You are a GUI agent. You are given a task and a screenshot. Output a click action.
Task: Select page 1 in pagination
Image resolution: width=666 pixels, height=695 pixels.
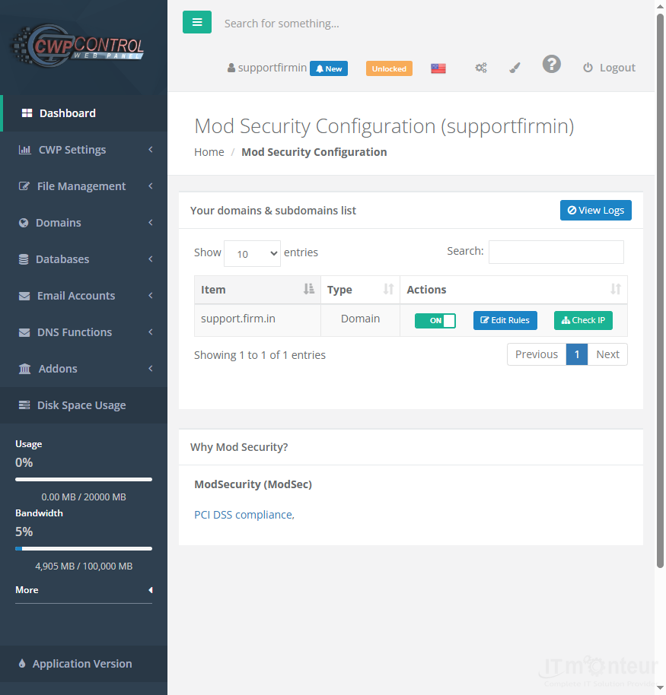pyautogui.click(x=577, y=354)
